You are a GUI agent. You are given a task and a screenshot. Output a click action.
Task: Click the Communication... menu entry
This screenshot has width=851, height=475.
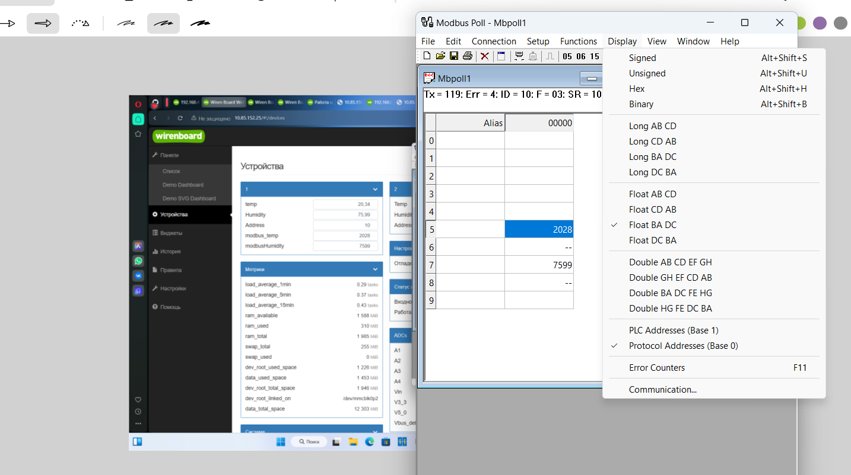pos(662,390)
